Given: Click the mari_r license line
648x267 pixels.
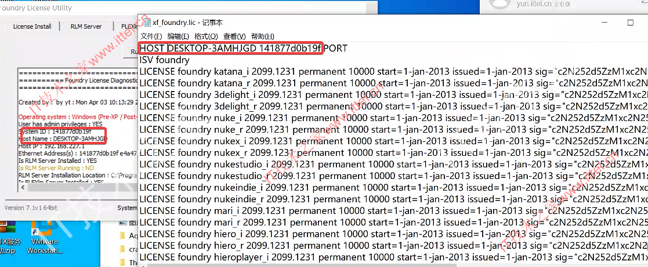Looking at the screenshot, I should tap(393, 222).
